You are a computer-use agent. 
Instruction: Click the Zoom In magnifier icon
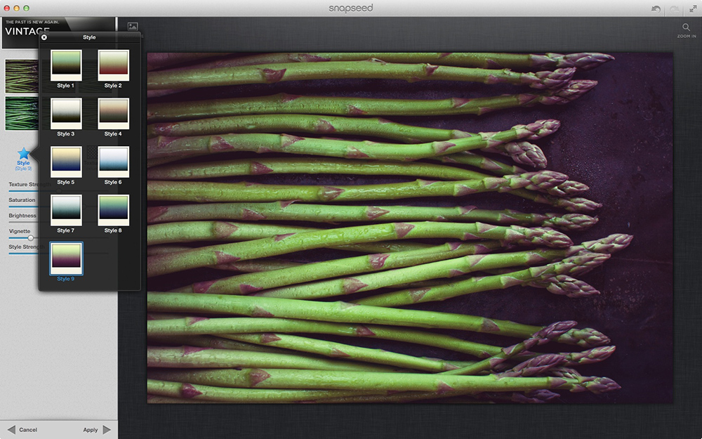pos(686,27)
